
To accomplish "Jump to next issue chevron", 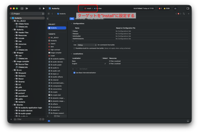I will click(x=181, y=14).
